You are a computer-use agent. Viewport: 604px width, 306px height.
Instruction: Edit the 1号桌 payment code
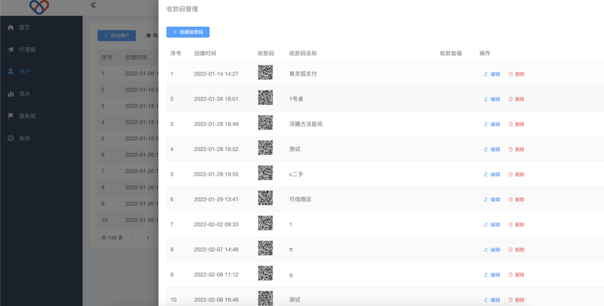(492, 99)
